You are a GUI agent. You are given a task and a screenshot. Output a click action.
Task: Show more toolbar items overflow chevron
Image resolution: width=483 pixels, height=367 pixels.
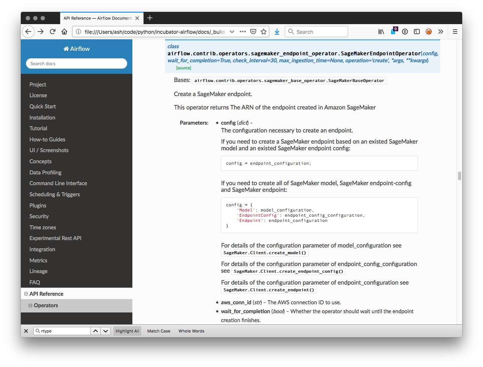click(441, 32)
